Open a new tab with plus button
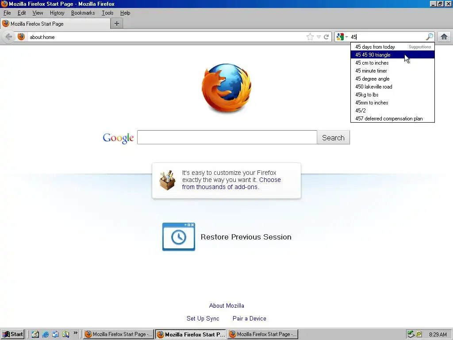The image size is (453, 340). point(117,24)
